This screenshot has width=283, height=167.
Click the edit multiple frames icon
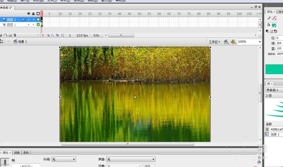(x=57, y=35)
